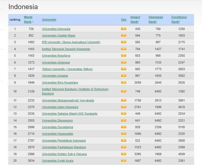Click world rank value 2126
This screenshot has width=202, height=165.
31,91
